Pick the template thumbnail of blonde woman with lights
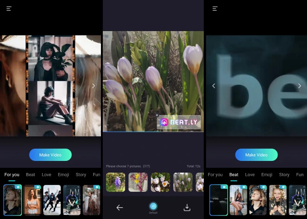 (278, 200)
